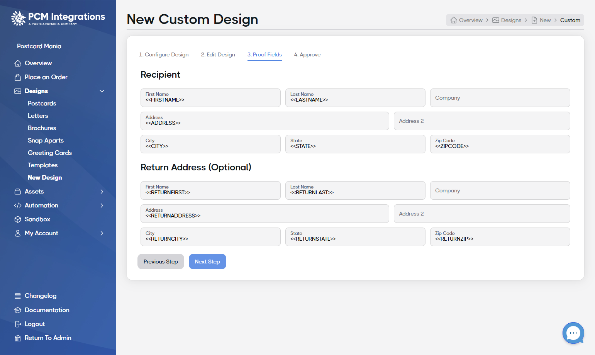Click the Recipient State field
The image size is (595, 355).
point(355,144)
